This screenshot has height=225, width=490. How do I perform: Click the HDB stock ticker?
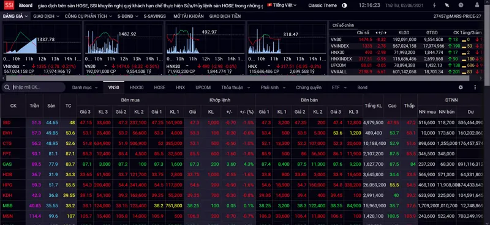click(7, 174)
